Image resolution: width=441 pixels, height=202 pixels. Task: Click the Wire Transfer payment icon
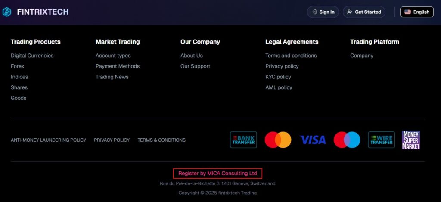pos(381,140)
